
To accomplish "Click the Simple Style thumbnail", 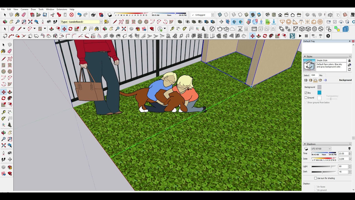I will [x=309, y=65].
